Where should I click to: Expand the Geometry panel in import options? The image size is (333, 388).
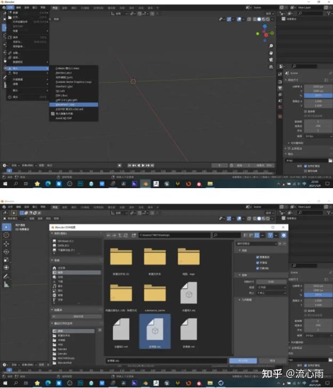click(x=245, y=300)
